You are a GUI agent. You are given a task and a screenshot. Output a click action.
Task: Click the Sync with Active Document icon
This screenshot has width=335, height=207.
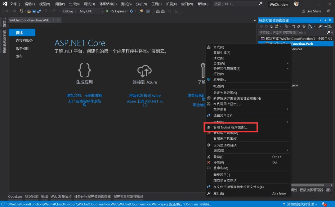coord(294,26)
